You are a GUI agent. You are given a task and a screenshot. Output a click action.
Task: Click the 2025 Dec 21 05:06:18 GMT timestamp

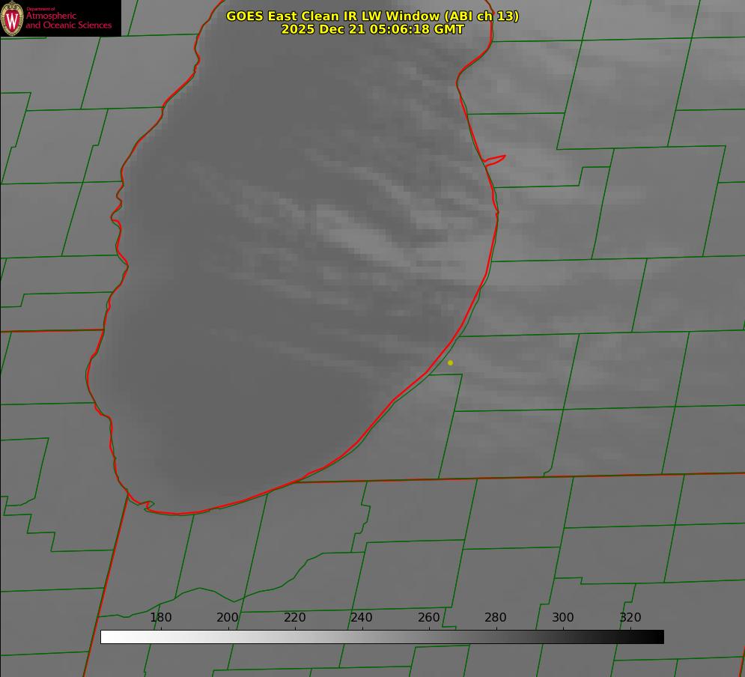(373, 29)
